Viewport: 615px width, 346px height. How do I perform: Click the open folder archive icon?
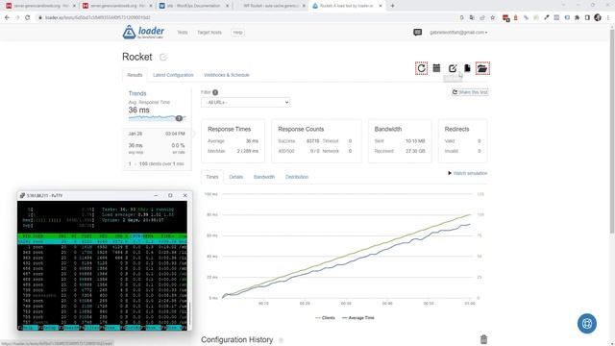tap(482, 68)
